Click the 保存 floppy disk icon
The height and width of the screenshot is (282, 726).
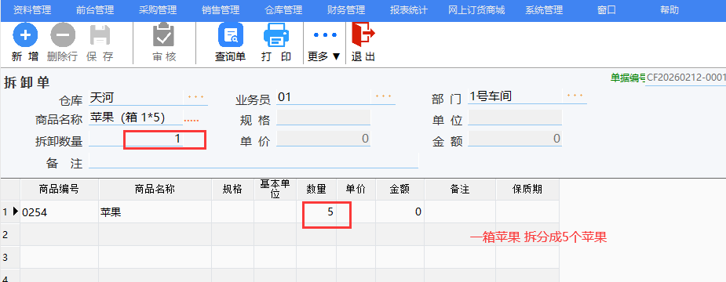(100, 35)
